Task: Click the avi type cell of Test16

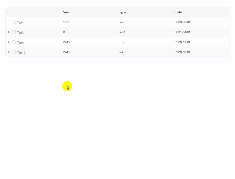Action: [120, 52]
